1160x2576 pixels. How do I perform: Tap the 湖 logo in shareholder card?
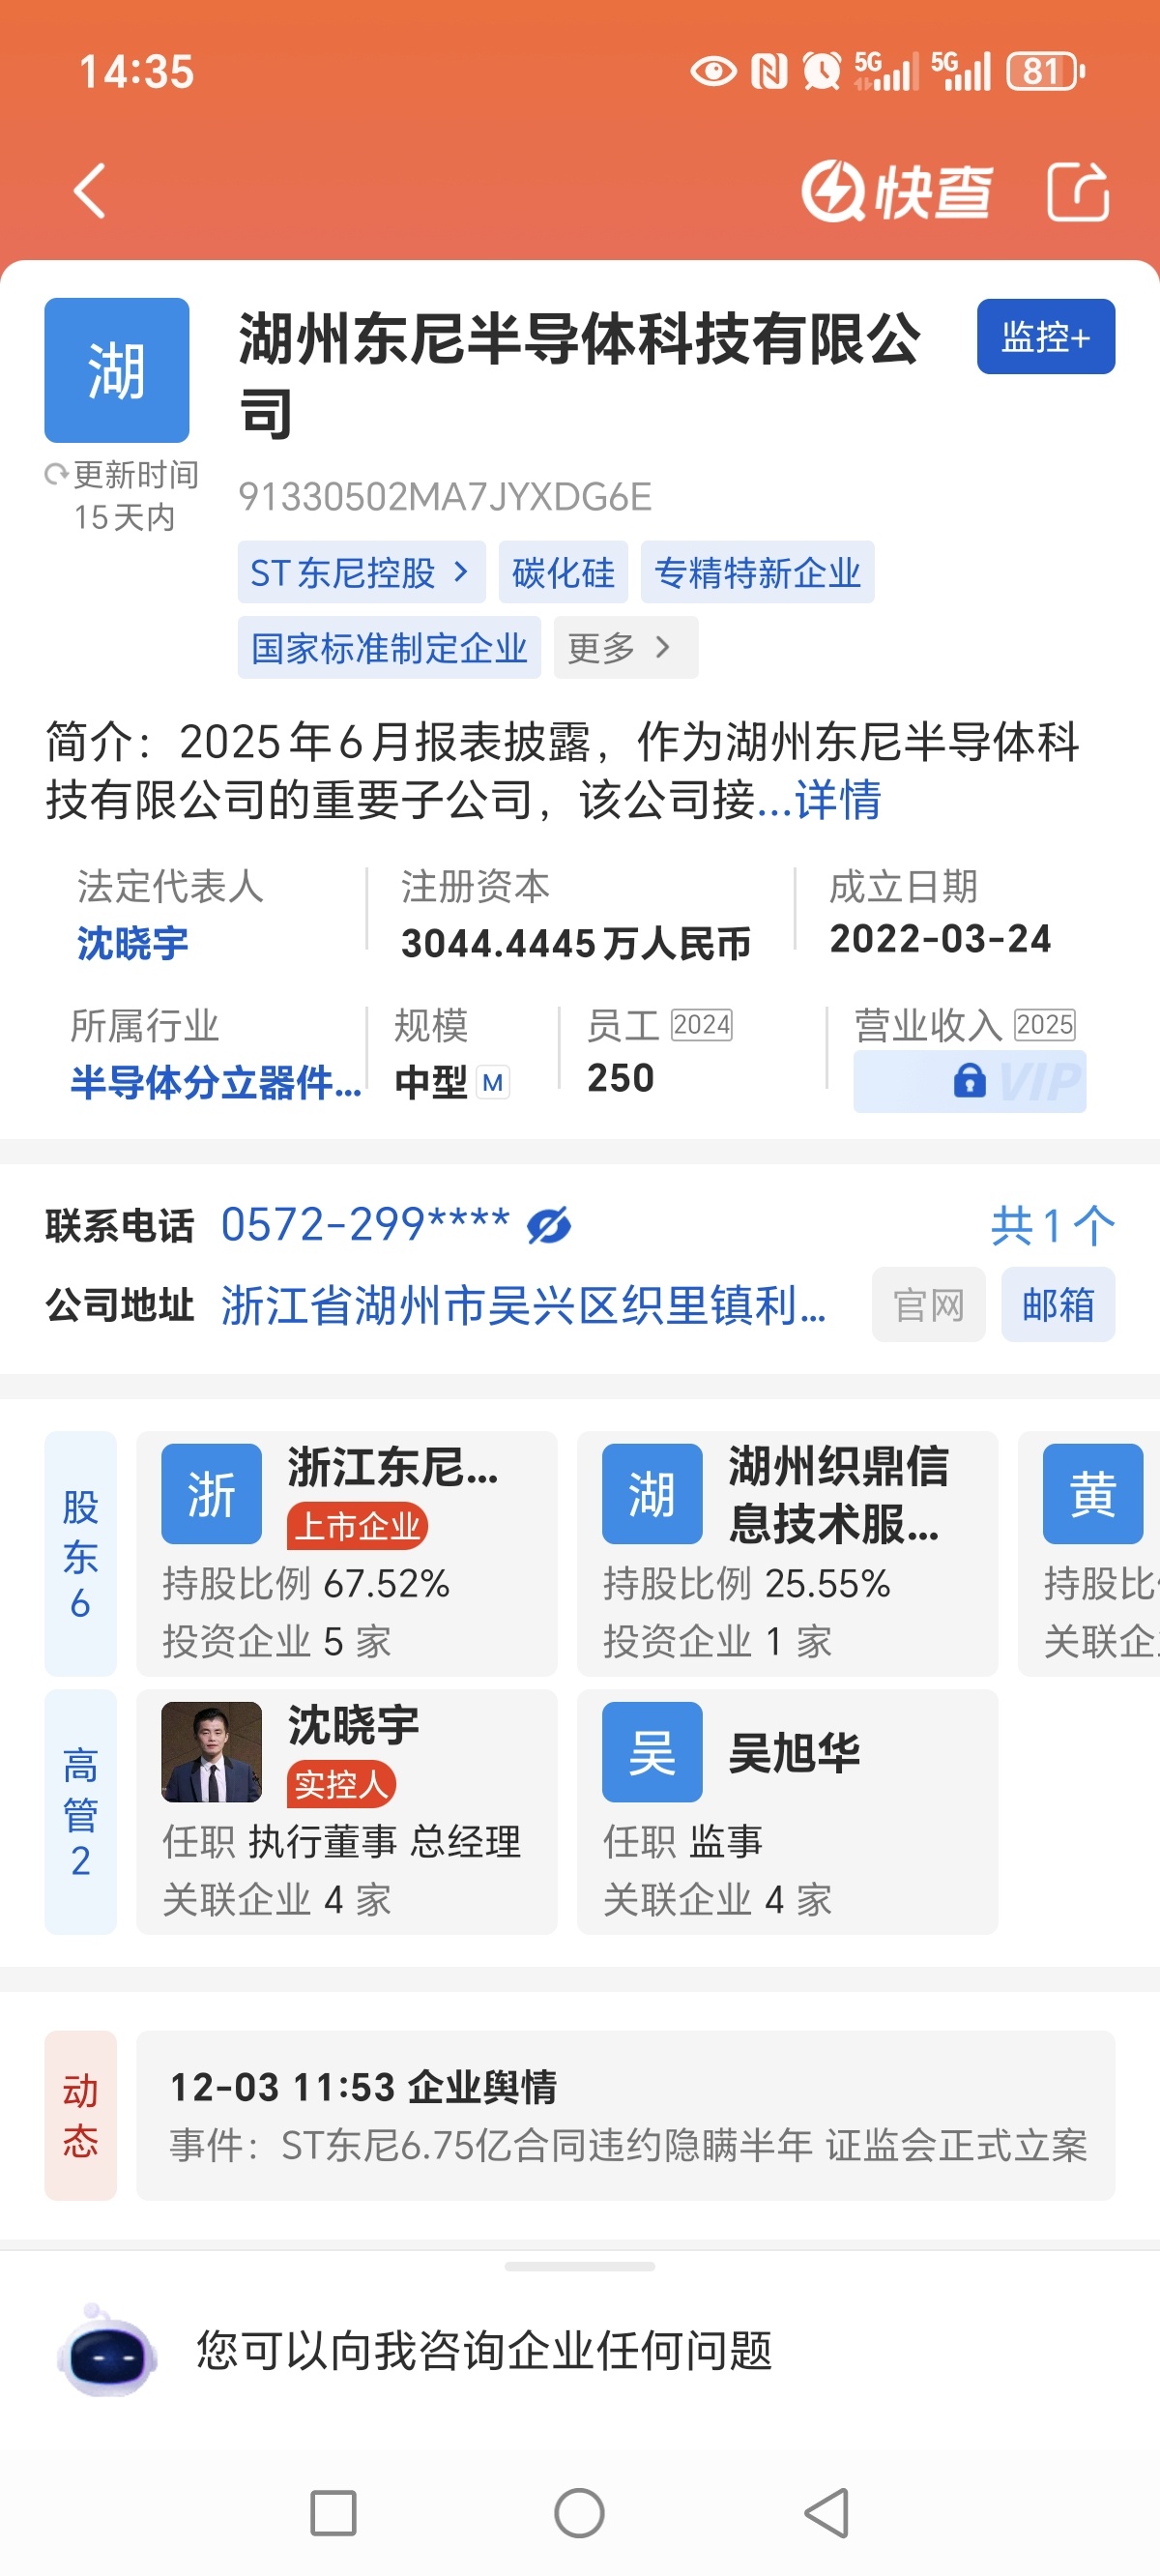pyautogui.click(x=652, y=1494)
